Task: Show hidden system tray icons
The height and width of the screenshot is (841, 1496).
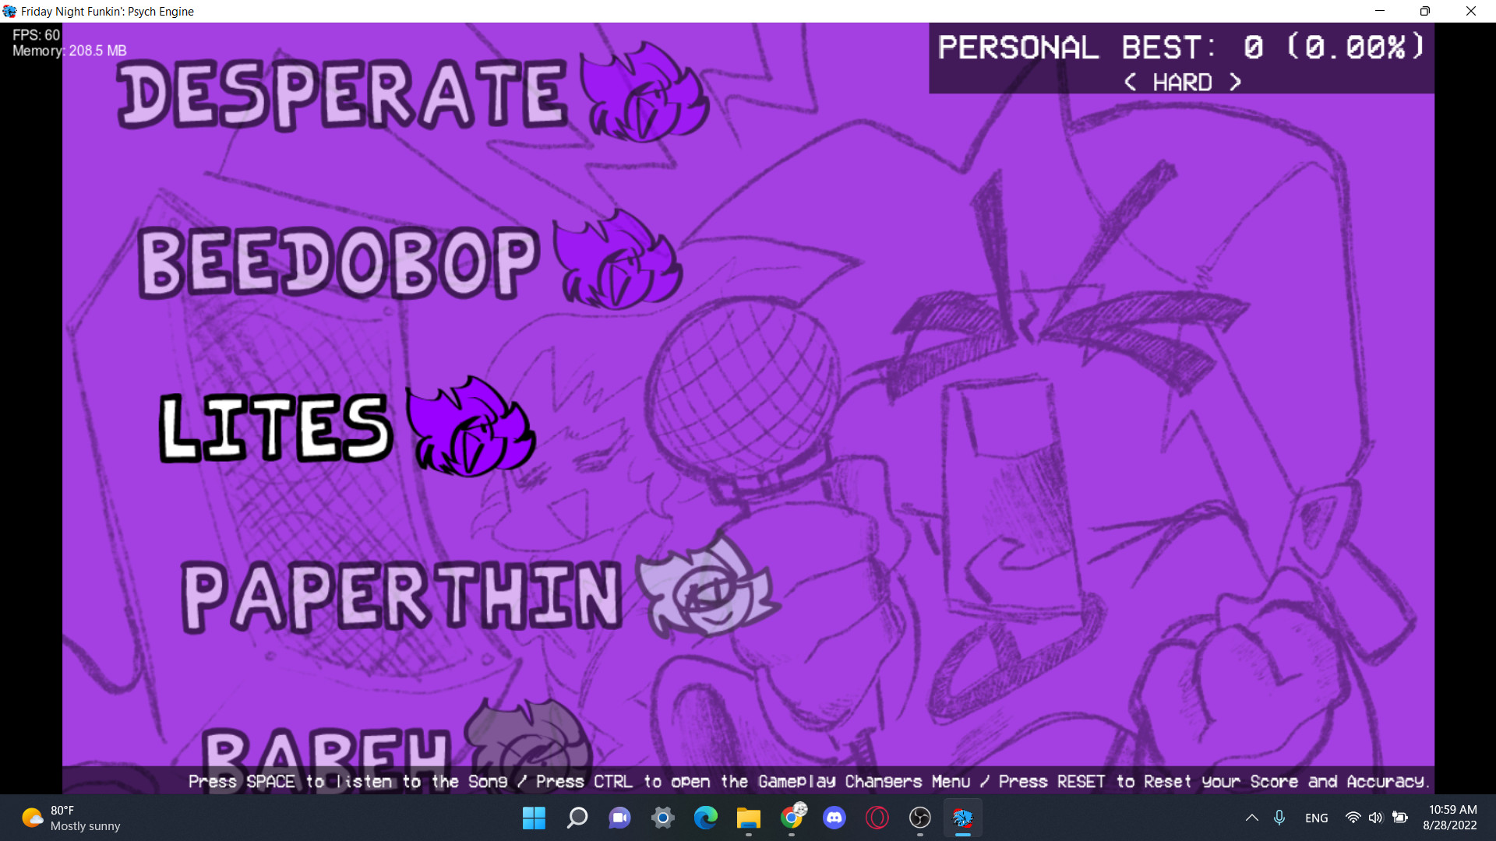Action: click(x=1251, y=818)
